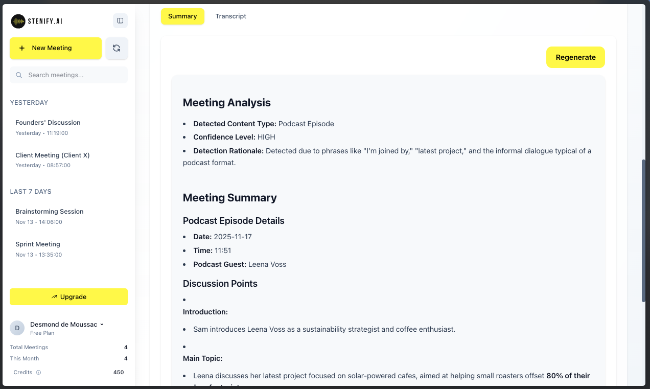Screen dimensions: 650x389
Task: Select the Summary tab
Action: tap(182, 16)
